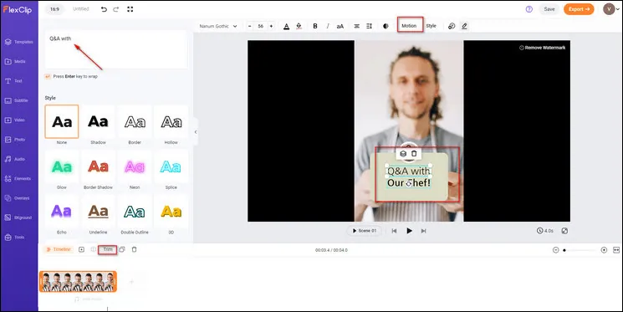
Task: Open the Motion tab
Action: (409, 26)
